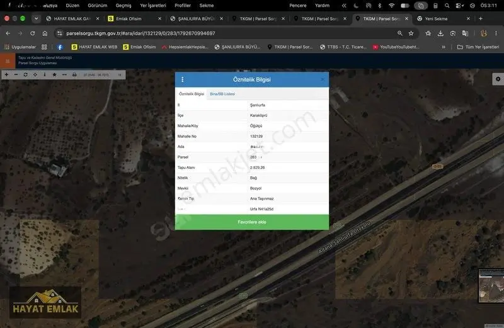Viewport: 504px width, 328px height.
Task: Open Chrome apps grid shortcut
Action: 44,47
